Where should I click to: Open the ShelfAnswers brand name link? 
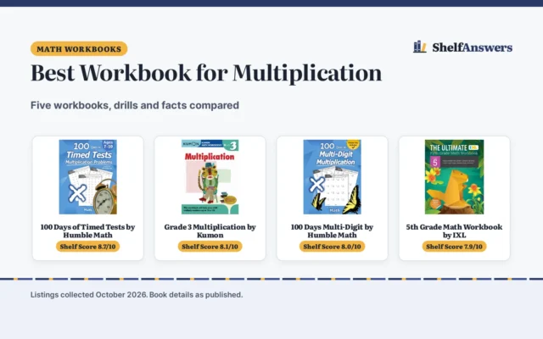[x=472, y=47]
